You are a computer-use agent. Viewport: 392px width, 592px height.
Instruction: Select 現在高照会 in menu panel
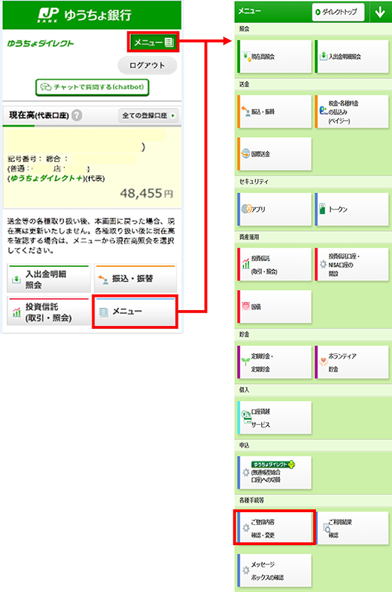pos(274,57)
